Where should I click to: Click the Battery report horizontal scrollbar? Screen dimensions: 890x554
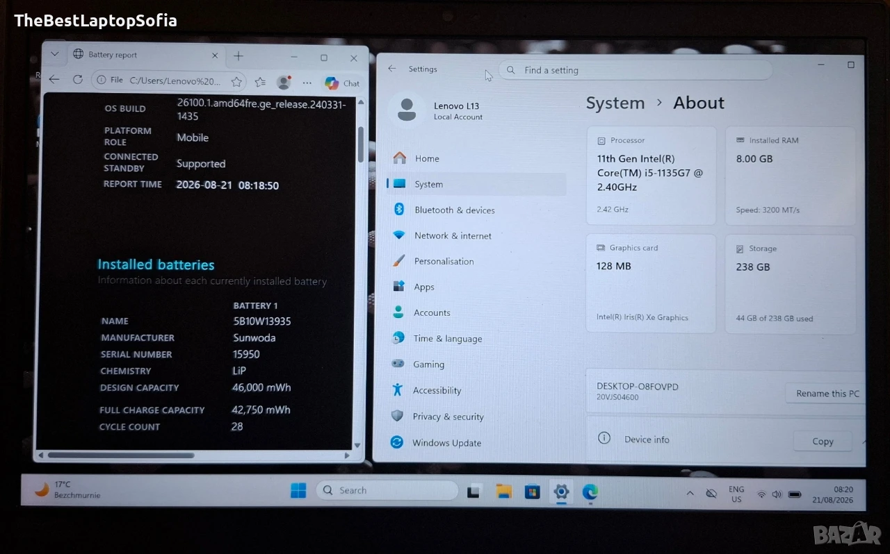tap(120, 455)
